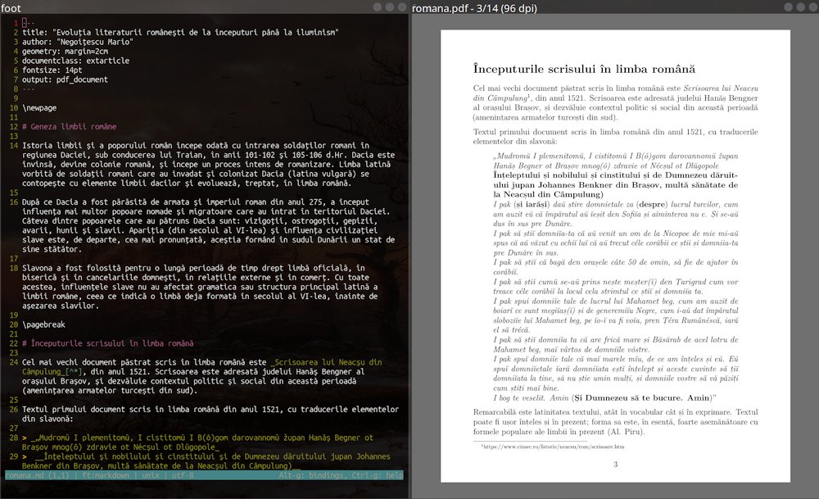Click the '\pagebreak' command in the editor
This screenshot has width=819, height=499.
point(43,324)
